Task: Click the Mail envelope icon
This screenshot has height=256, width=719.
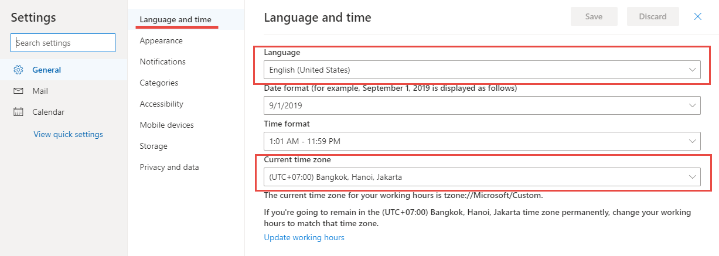Action: pyautogui.click(x=18, y=91)
